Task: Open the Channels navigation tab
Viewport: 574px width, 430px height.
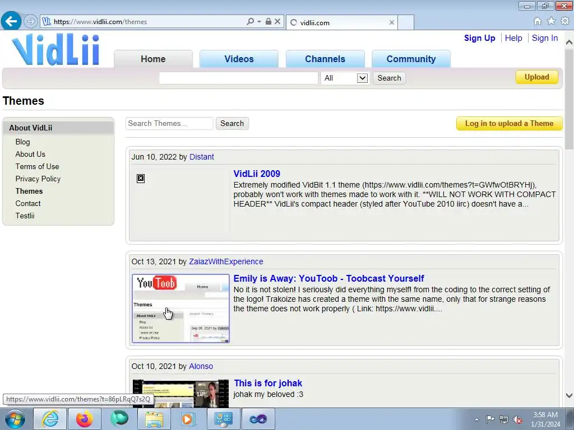Action: (325, 59)
